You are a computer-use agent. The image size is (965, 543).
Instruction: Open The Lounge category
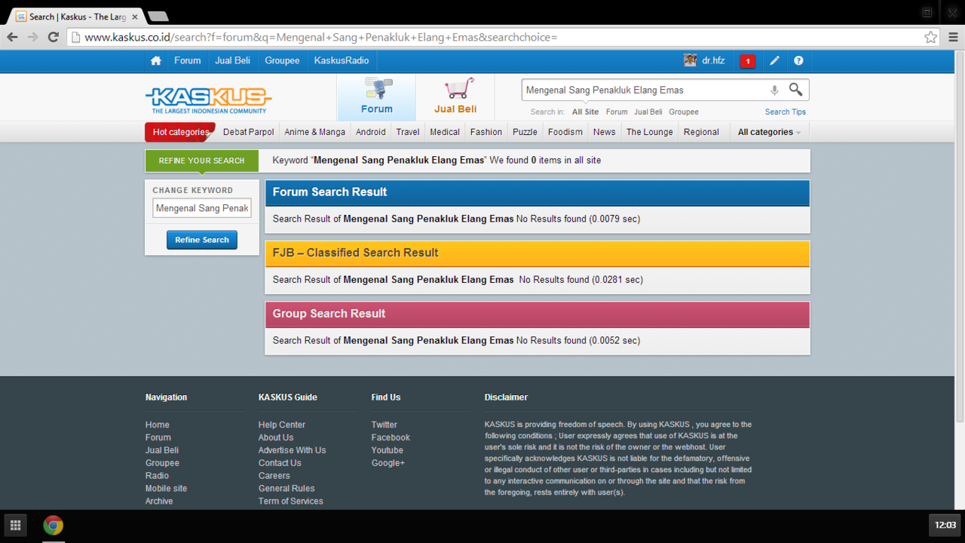pos(650,132)
